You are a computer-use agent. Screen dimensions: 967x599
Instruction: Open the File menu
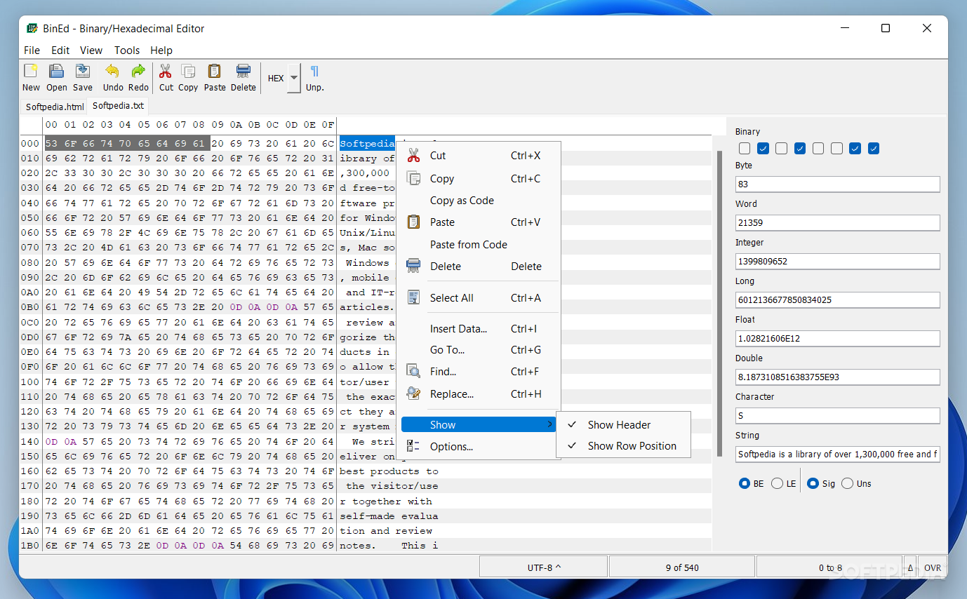(32, 51)
